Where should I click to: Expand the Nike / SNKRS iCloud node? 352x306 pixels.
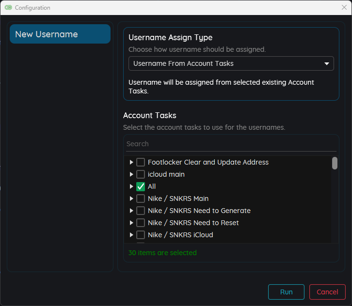click(131, 235)
